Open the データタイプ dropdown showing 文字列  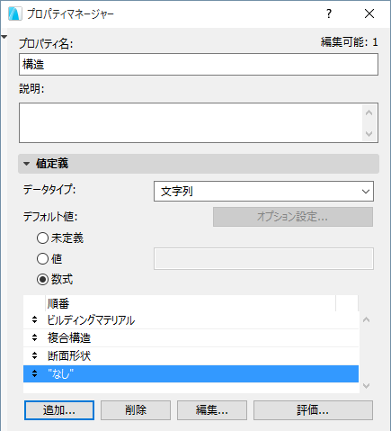[x=263, y=191]
